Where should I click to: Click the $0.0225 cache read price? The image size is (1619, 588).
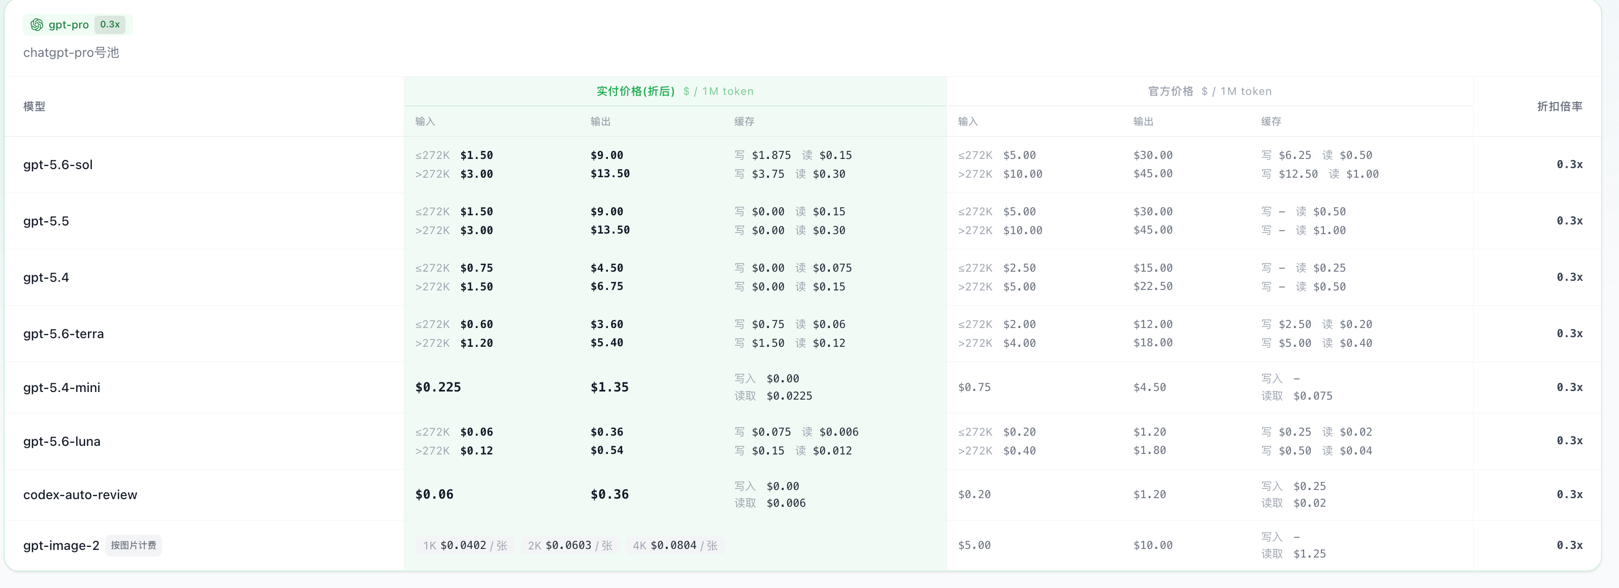(789, 396)
